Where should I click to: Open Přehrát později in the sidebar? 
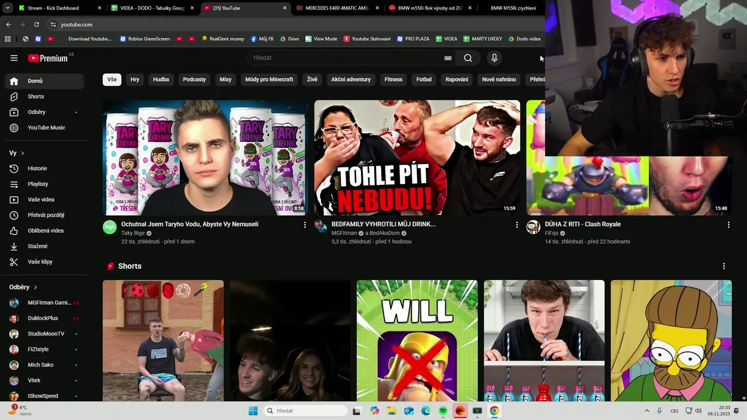[44, 215]
